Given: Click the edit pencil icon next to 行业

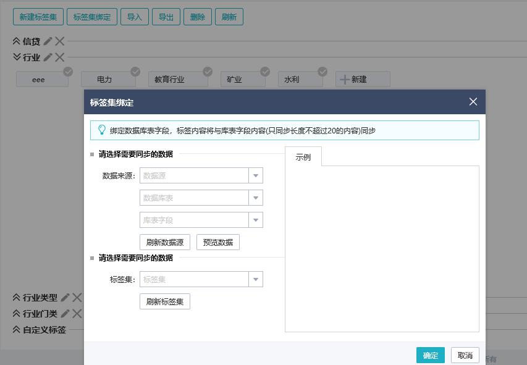Looking at the screenshot, I should click(x=48, y=57).
